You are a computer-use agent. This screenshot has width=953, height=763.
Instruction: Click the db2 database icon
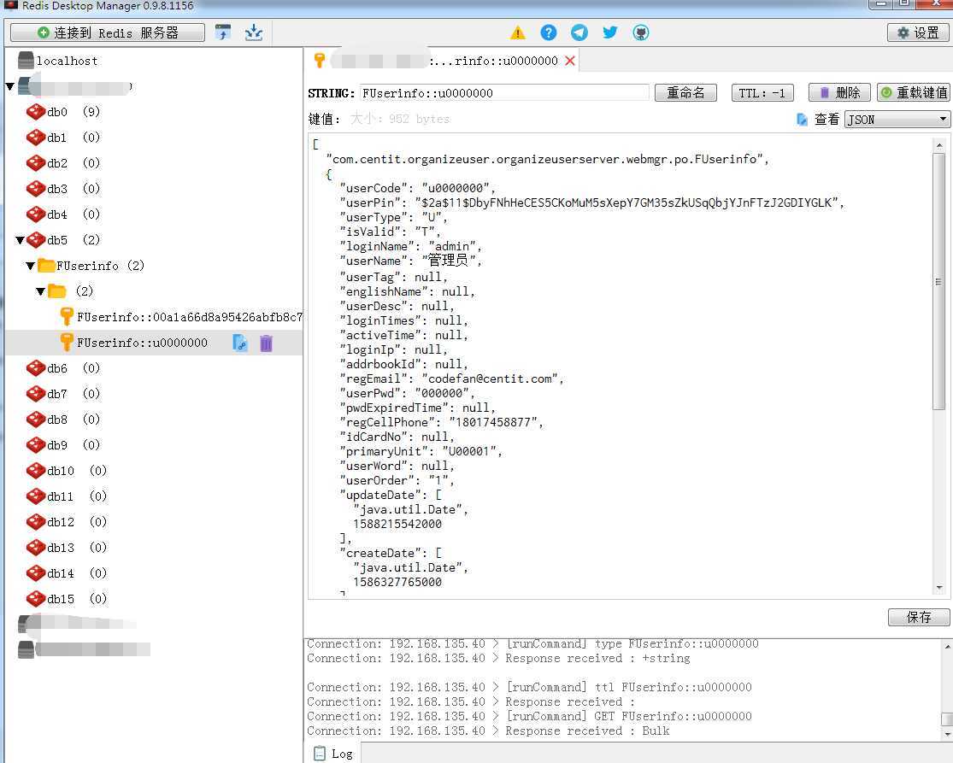(x=36, y=163)
